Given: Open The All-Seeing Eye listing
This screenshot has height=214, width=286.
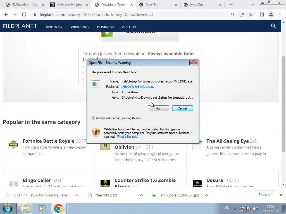Looking at the screenshot, I should (227, 141).
